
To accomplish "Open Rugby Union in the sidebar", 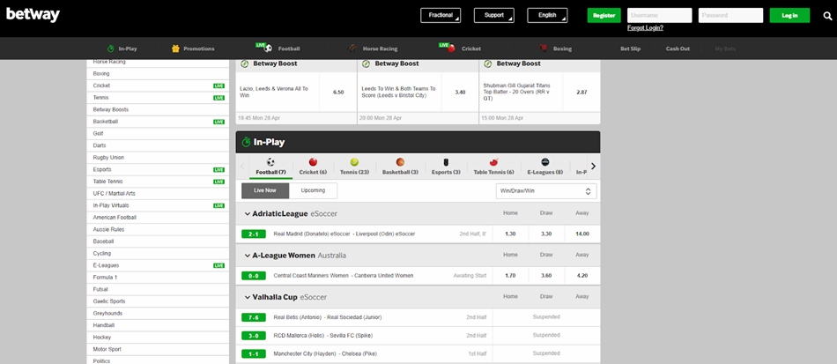I will (x=158, y=158).
